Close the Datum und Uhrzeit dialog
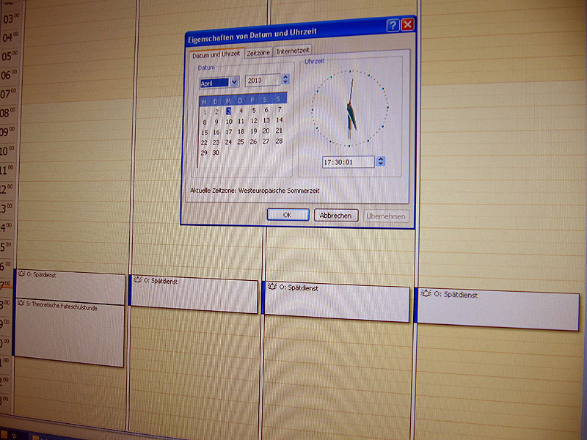Screen dimensions: 587x440 407,25
